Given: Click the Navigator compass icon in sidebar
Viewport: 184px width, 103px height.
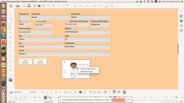Looking at the screenshot, I should pyautogui.click(x=181, y=30).
